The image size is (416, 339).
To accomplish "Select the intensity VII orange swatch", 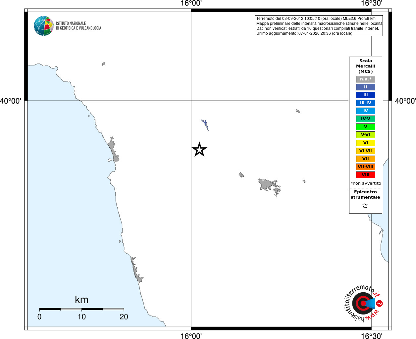I will coord(366,159).
